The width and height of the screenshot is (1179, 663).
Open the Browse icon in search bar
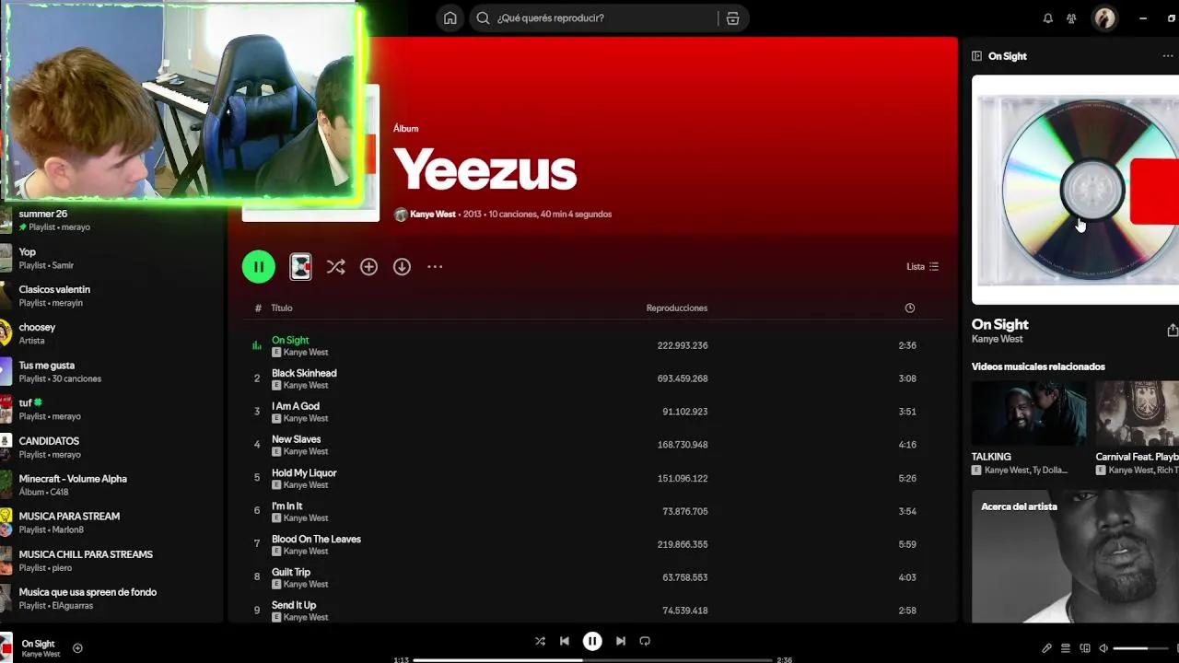coord(732,18)
